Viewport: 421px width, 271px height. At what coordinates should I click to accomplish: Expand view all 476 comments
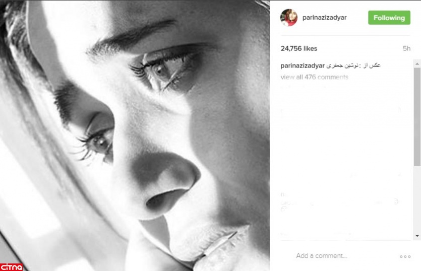coord(315,77)
